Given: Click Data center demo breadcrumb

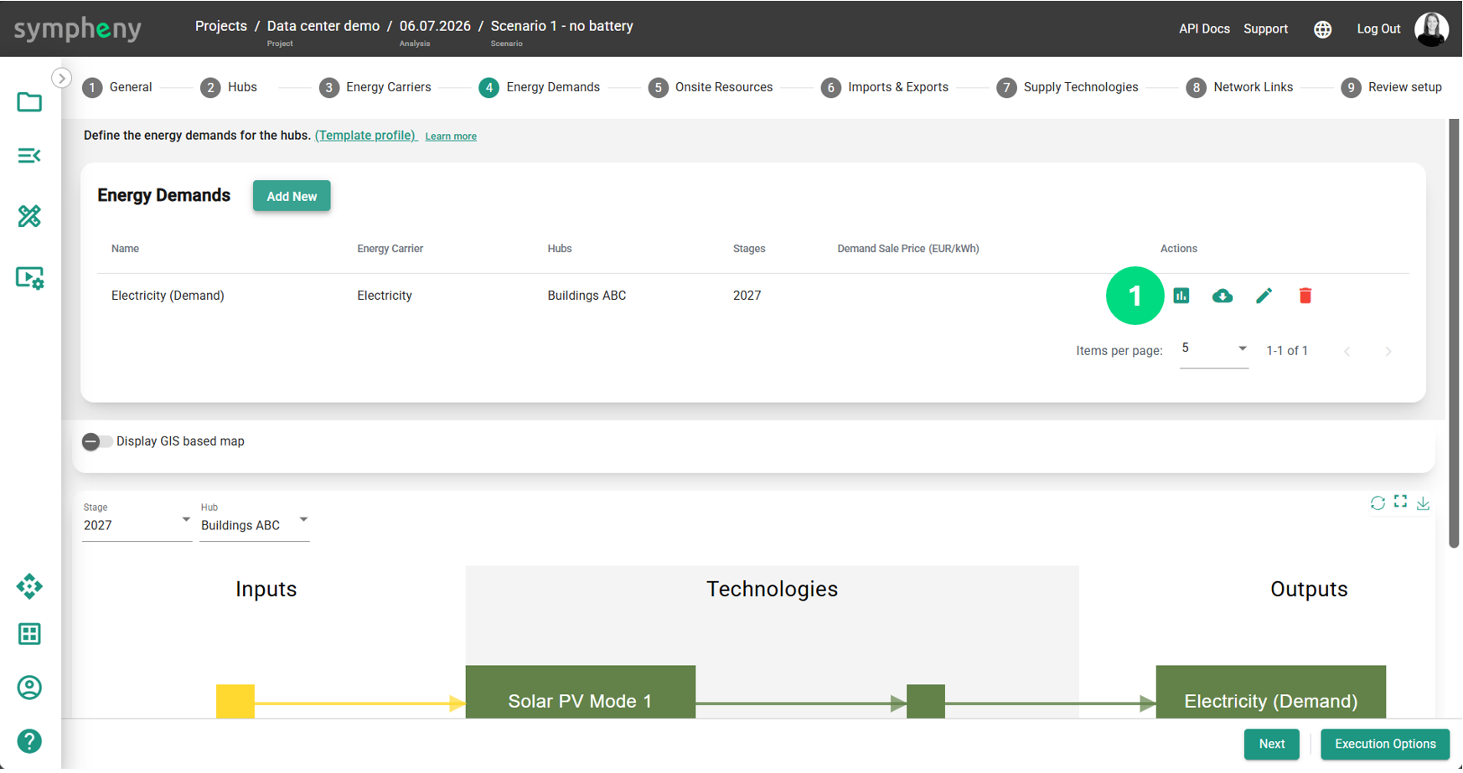Looking at the screenshot, I should pos(323,26).
